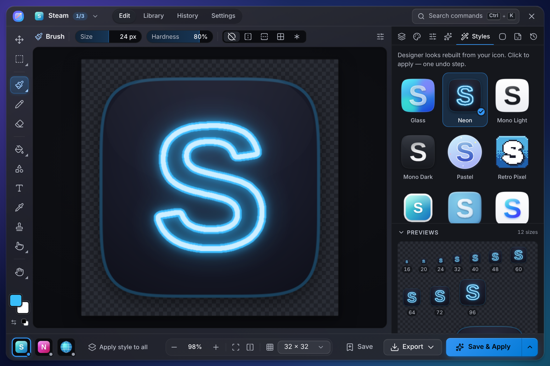The width and height of the screenshot is (550, 366).
Task: Click the split compare view icon
Action: click(x=250, y=347)
